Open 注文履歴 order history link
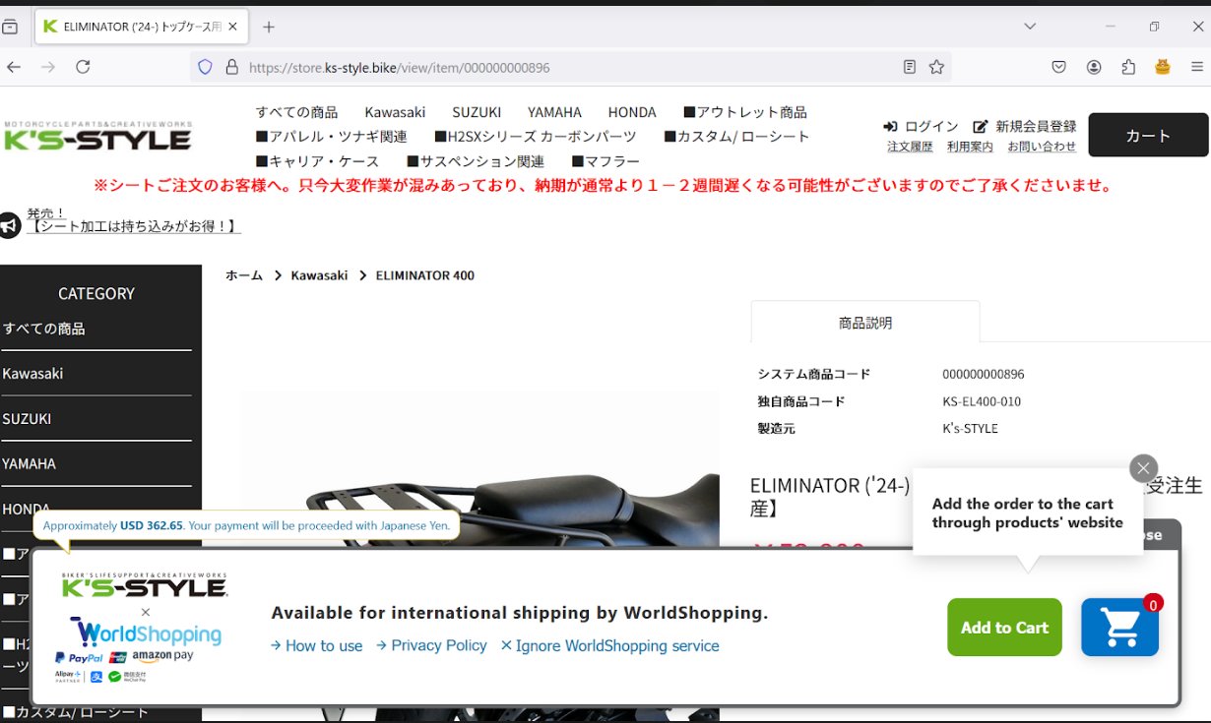The height and width of the screenshot is (723, 1211). (x=910, y=147)
